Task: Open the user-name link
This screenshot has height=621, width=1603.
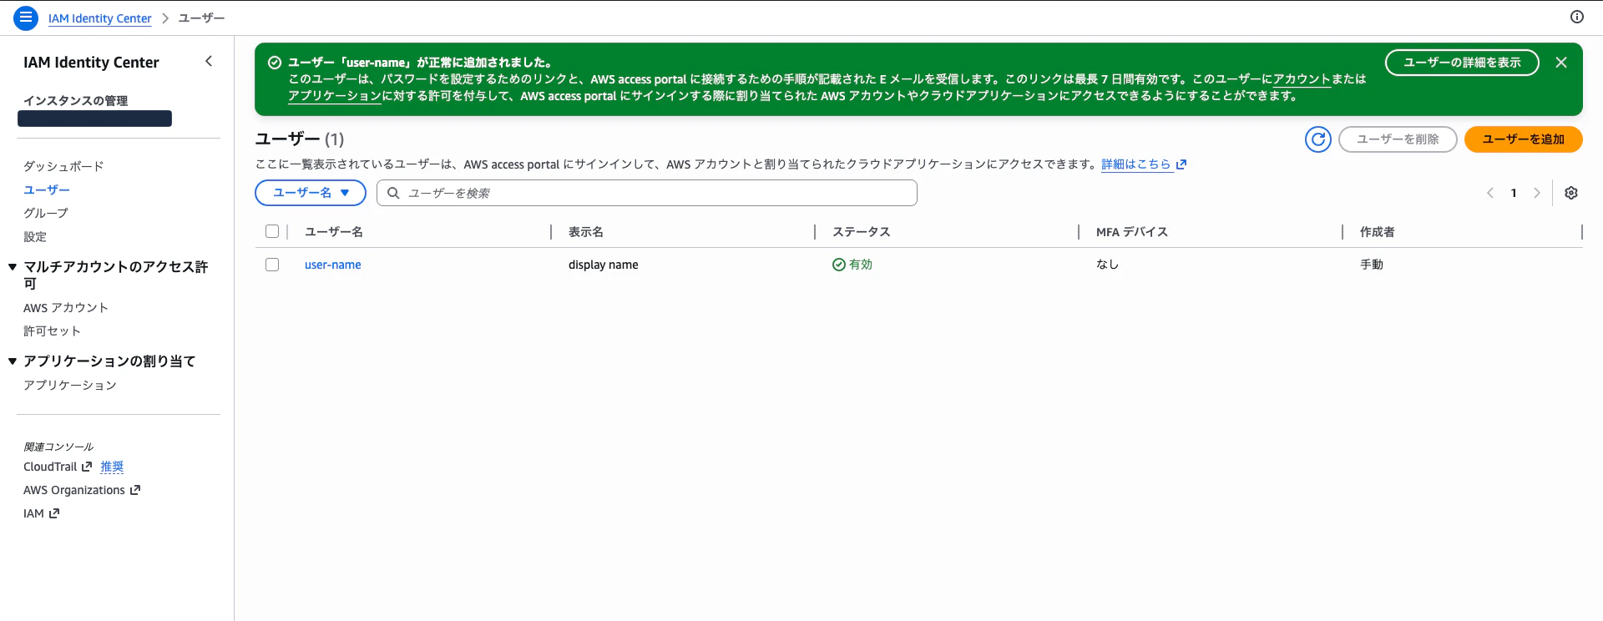Action: (x=333, y=265)
